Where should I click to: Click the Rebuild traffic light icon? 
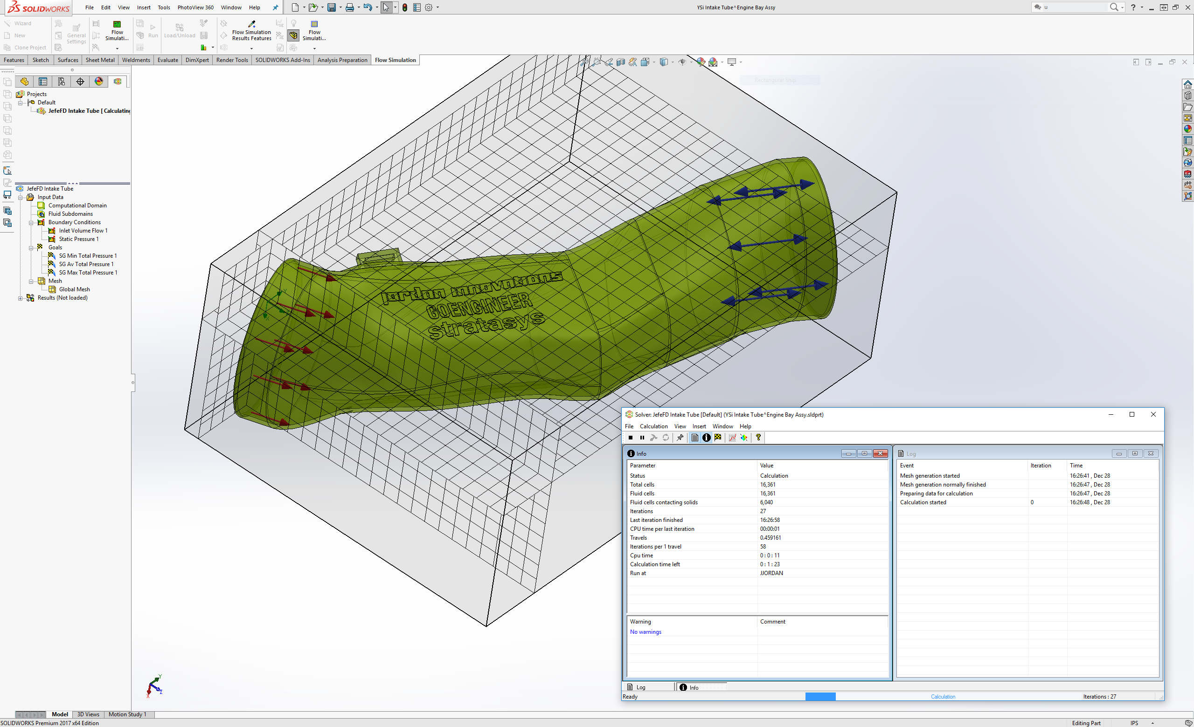405,7
